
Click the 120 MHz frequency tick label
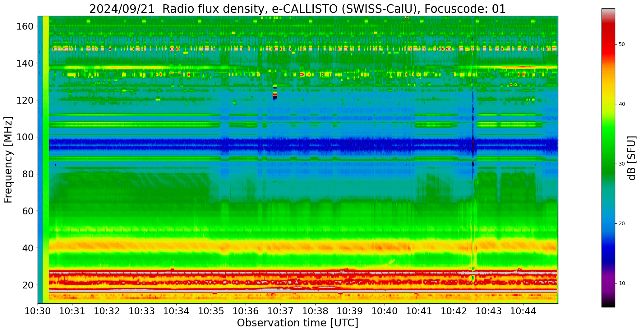pos(24,100)
